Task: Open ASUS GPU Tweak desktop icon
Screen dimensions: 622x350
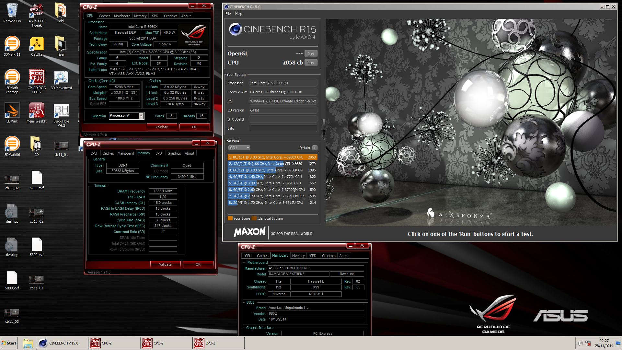Action: [x=37, y=15]
